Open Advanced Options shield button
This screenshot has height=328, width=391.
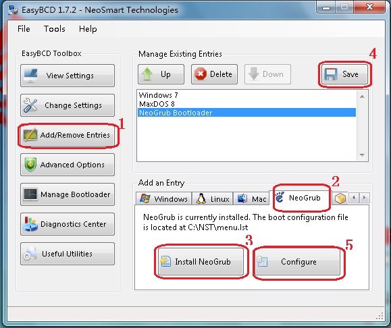(68, 165)
